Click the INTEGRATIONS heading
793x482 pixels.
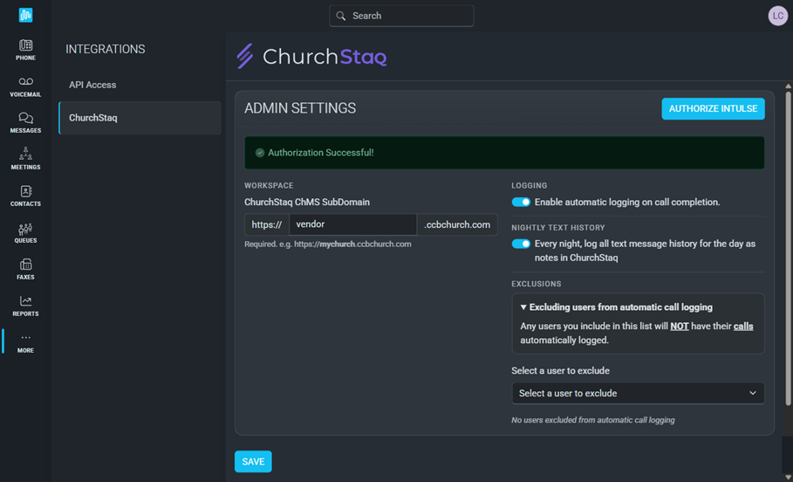106,49
